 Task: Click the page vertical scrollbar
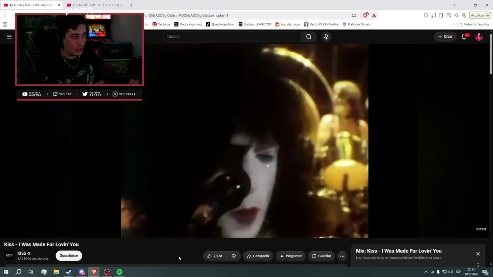pos(491,54)
